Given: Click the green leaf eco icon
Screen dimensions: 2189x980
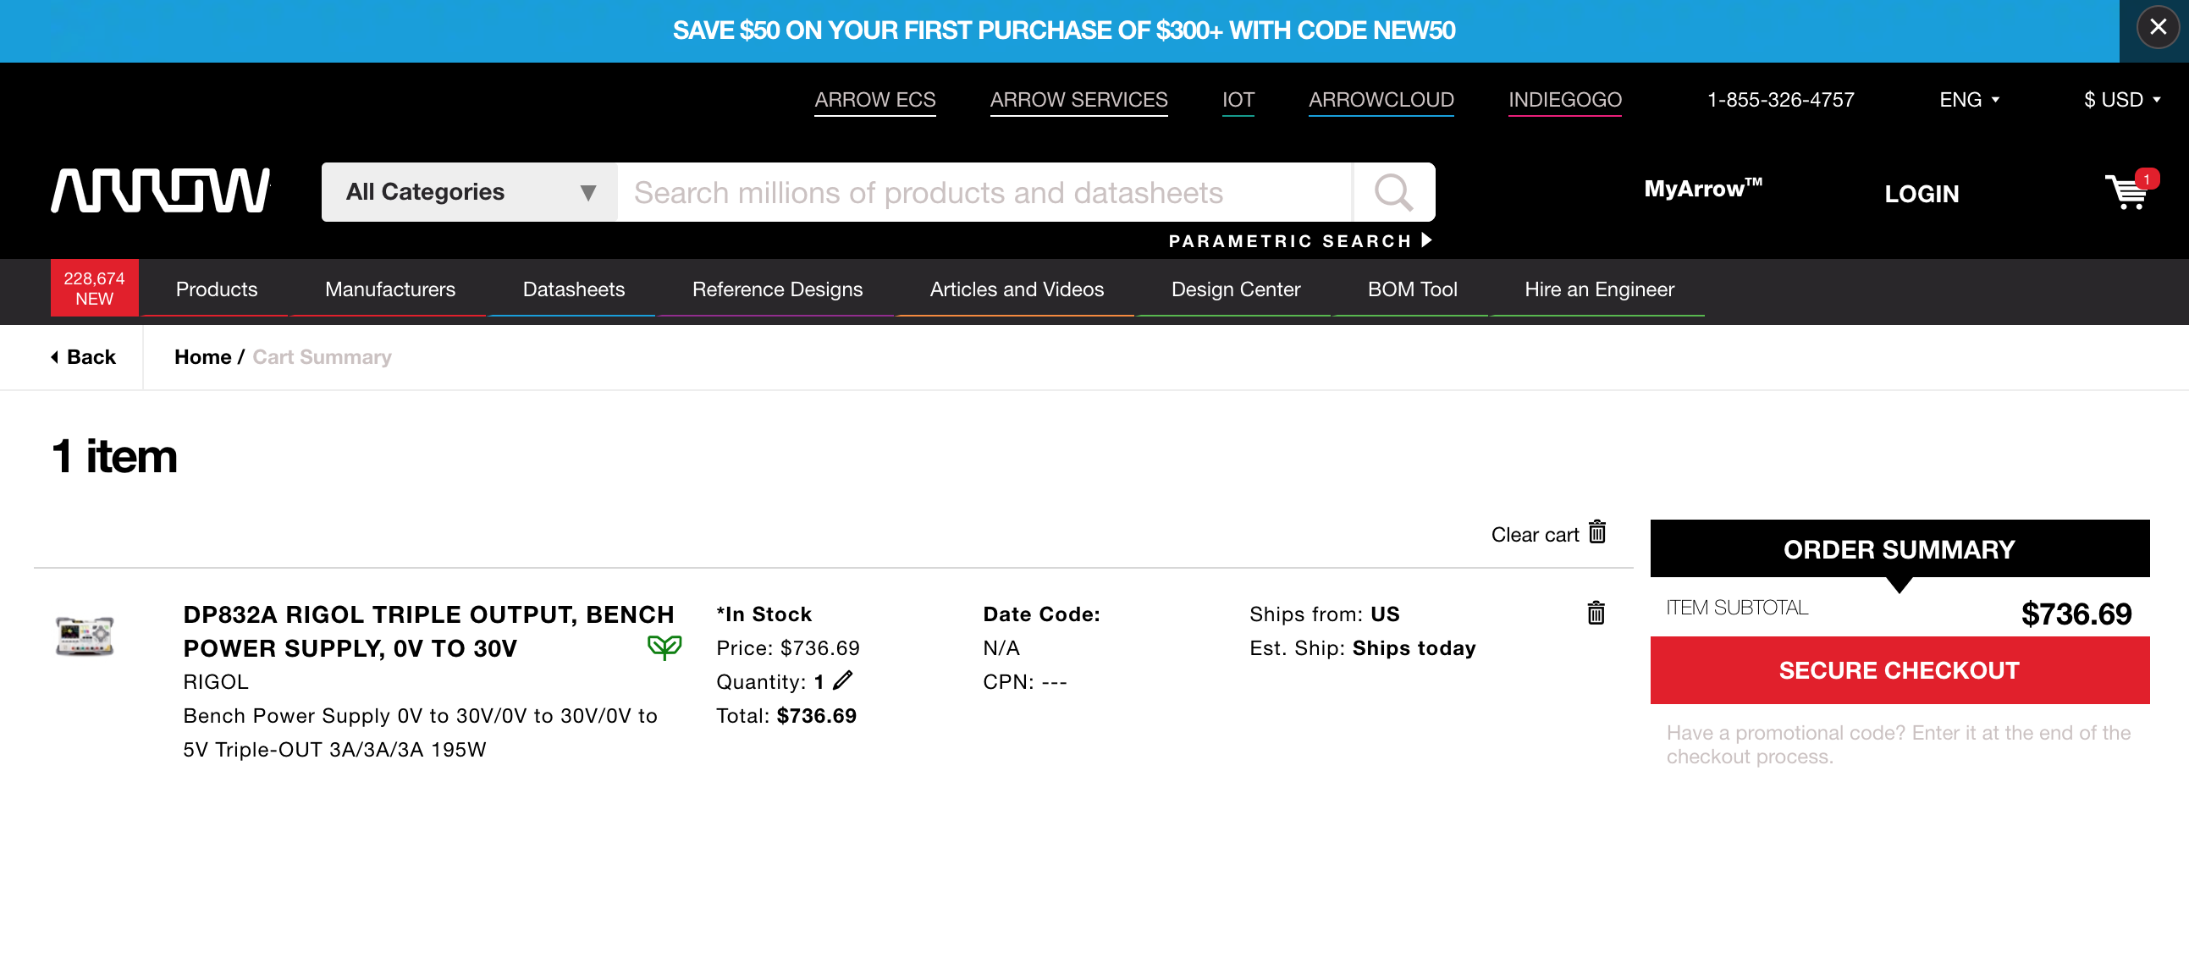Looking at the screenshot, I should click(x=664, y=647).
